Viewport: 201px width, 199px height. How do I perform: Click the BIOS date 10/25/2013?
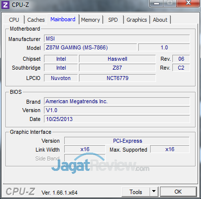pos(117,119)
